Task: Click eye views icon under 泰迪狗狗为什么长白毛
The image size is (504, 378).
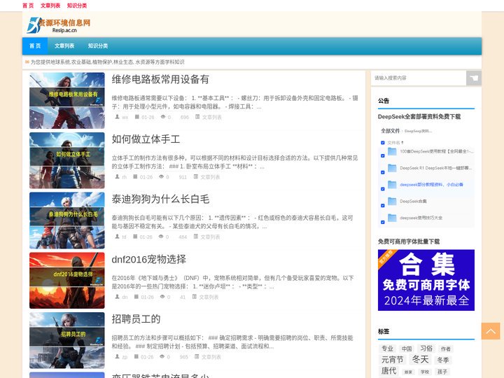Action: (161, 237)
